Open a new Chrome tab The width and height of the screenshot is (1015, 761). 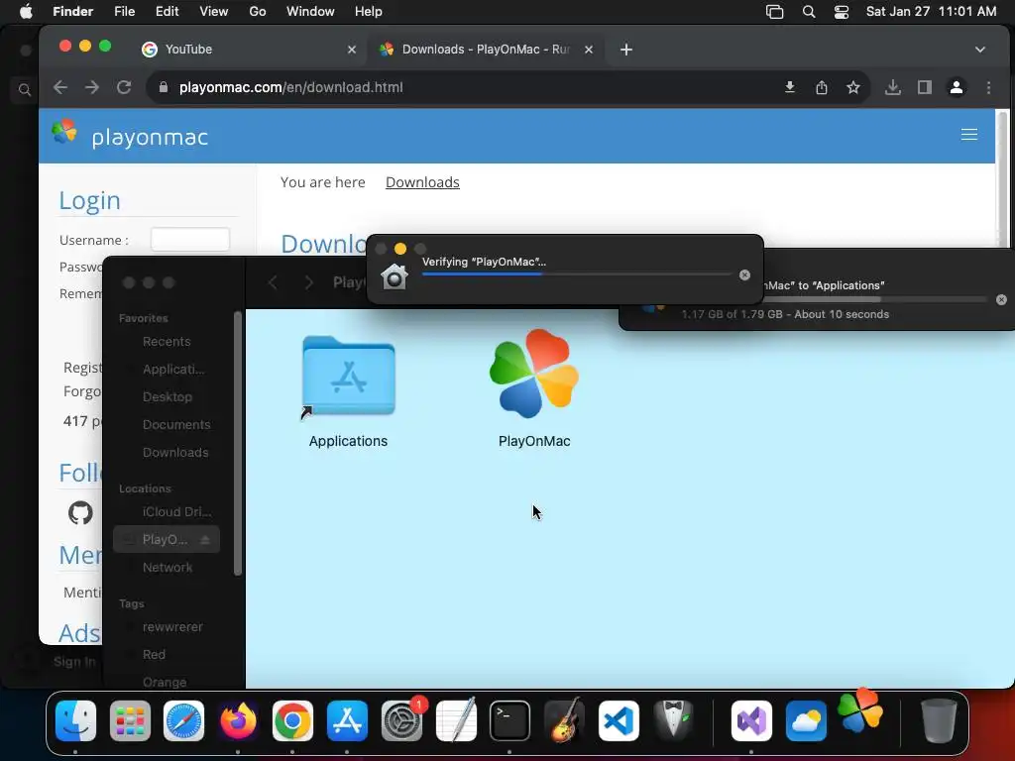(x=626, y=50)
